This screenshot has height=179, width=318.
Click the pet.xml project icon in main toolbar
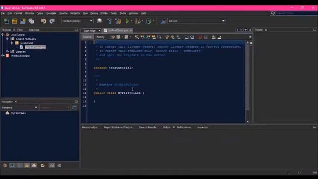163,21
